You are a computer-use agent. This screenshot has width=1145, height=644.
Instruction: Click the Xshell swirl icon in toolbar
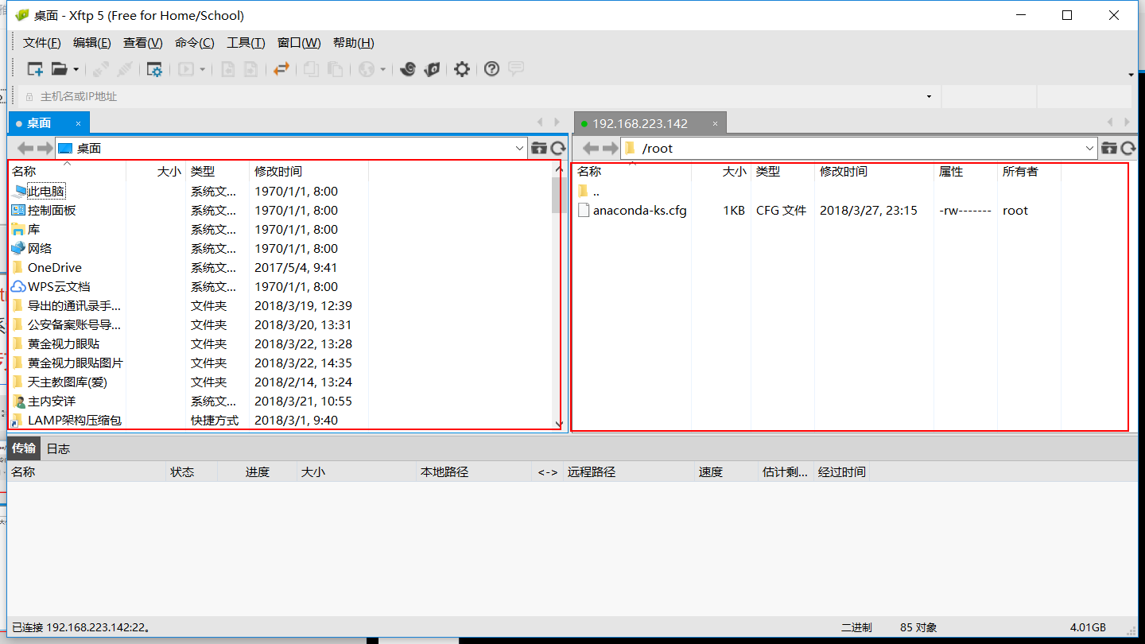point(408,69)
